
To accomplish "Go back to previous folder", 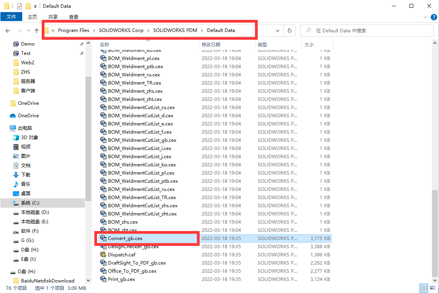I will tap(8, 30).
